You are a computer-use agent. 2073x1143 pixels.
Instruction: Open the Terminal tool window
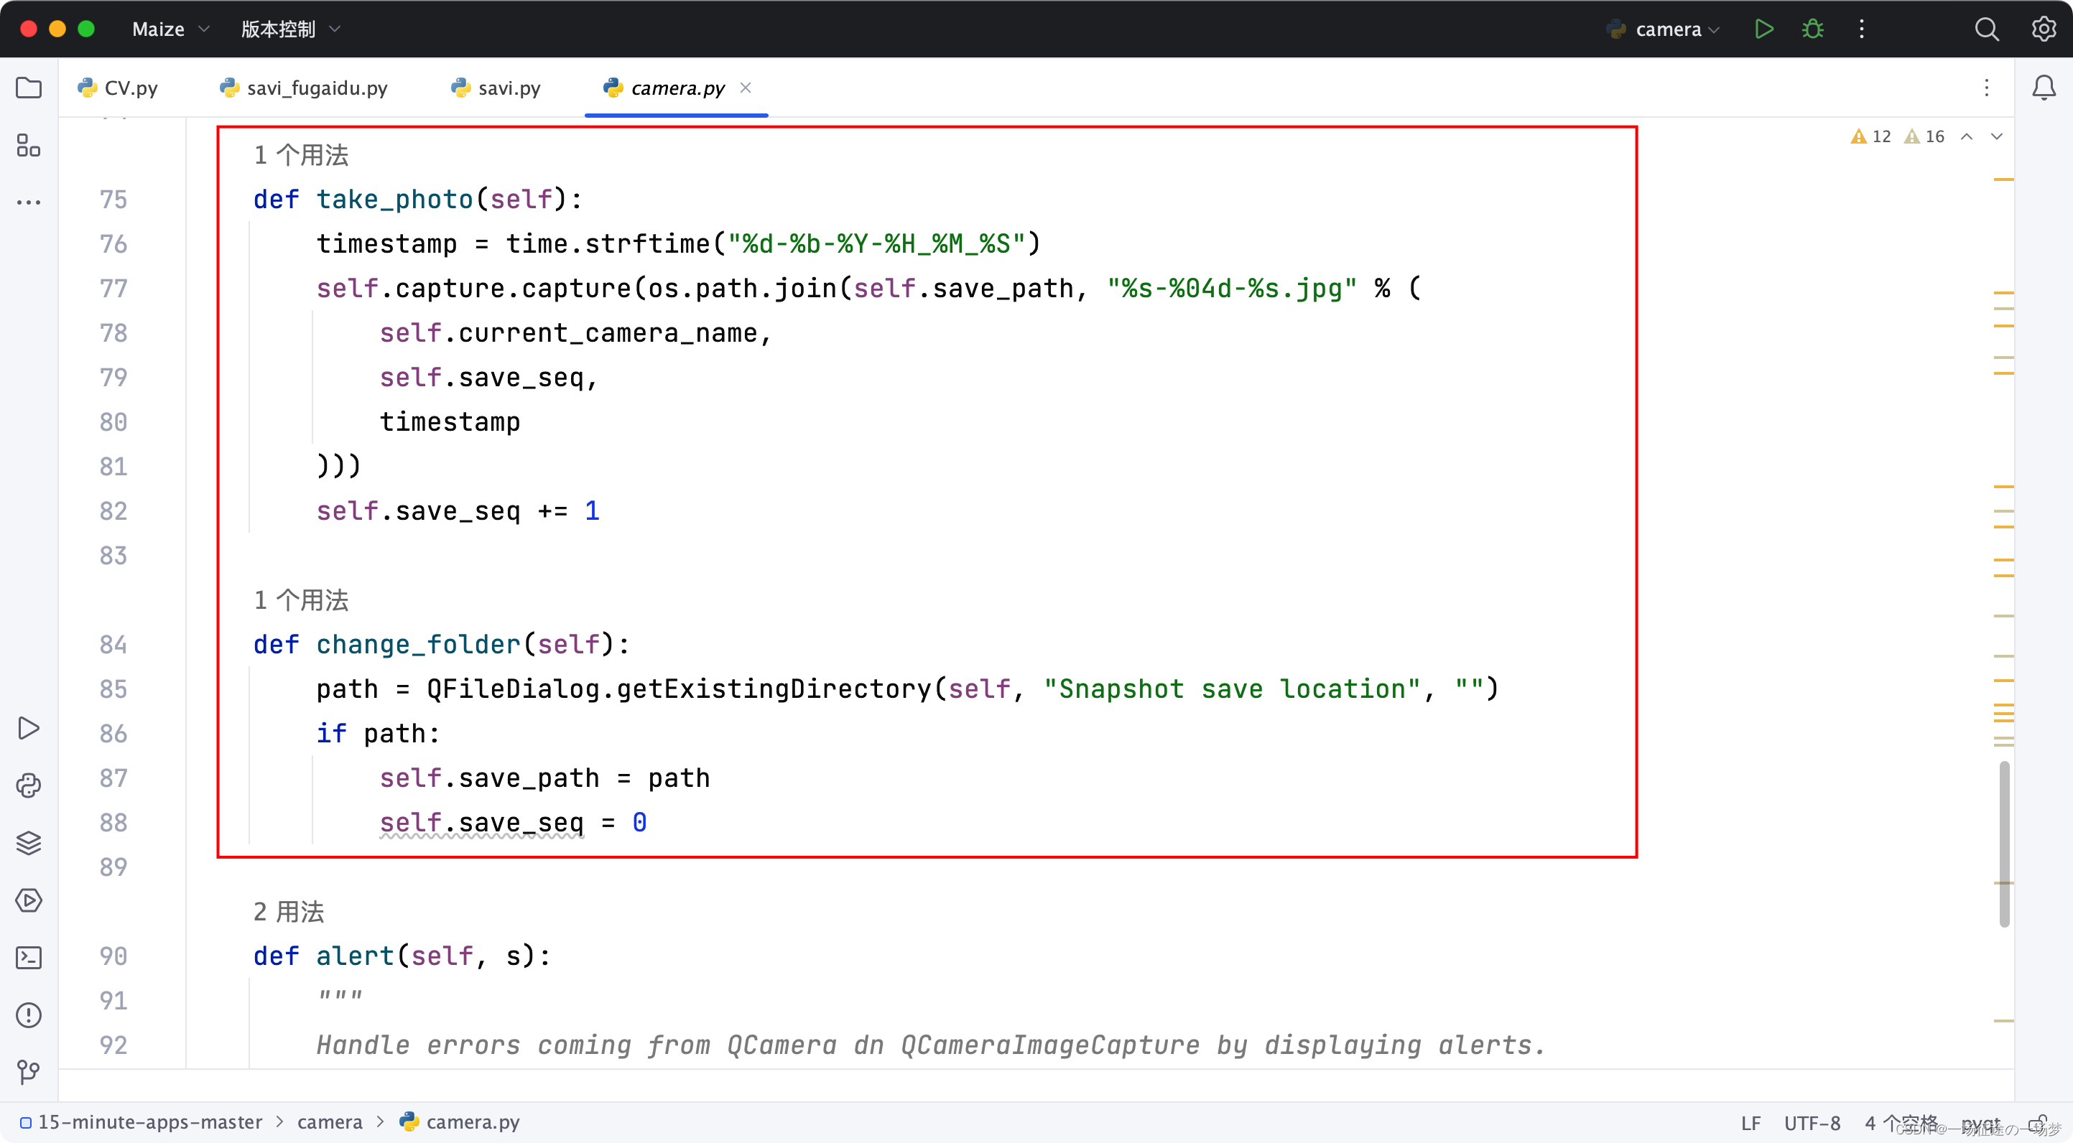coord(29,957)
